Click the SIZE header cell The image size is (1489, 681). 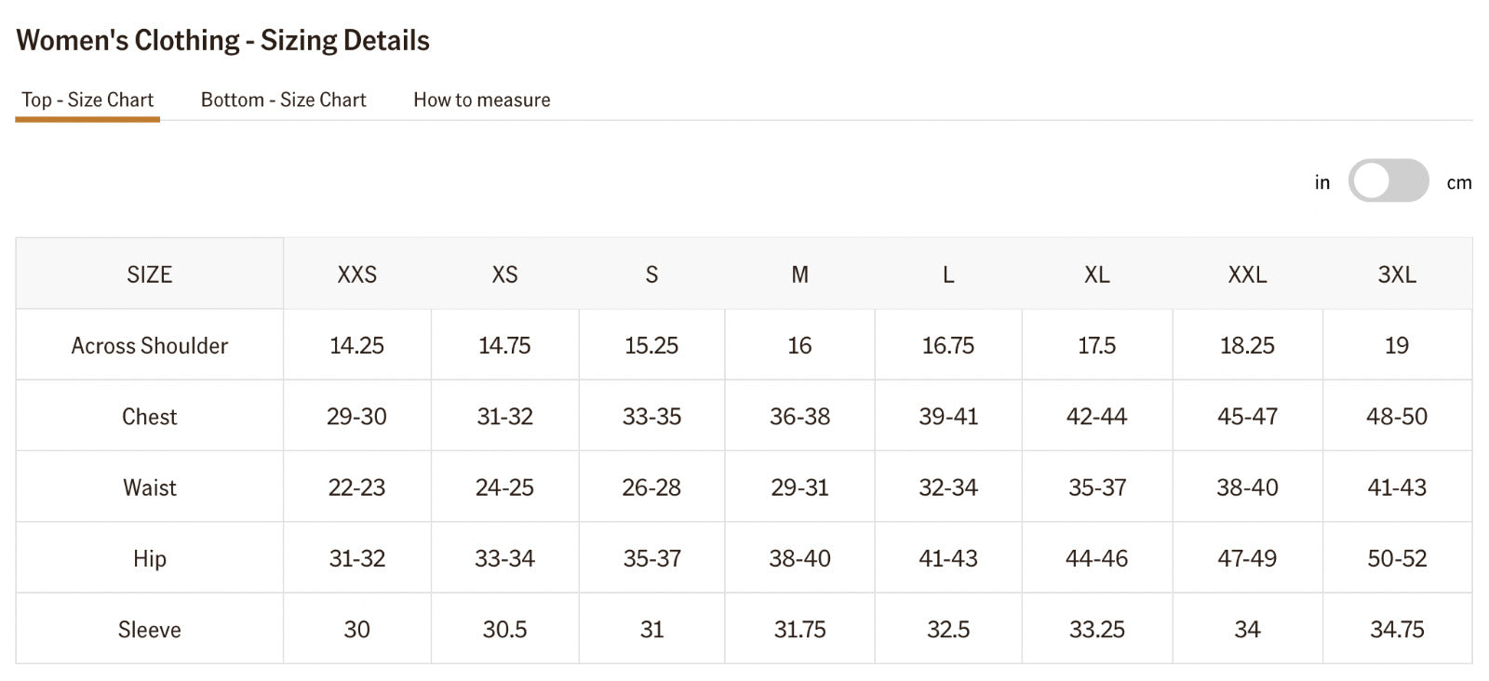(149, 274)
